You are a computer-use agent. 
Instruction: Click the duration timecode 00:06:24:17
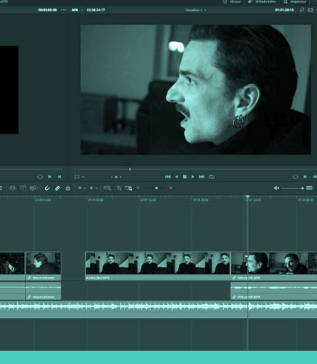96,10
